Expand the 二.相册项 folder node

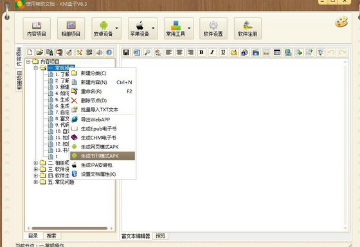click(35, 163)
